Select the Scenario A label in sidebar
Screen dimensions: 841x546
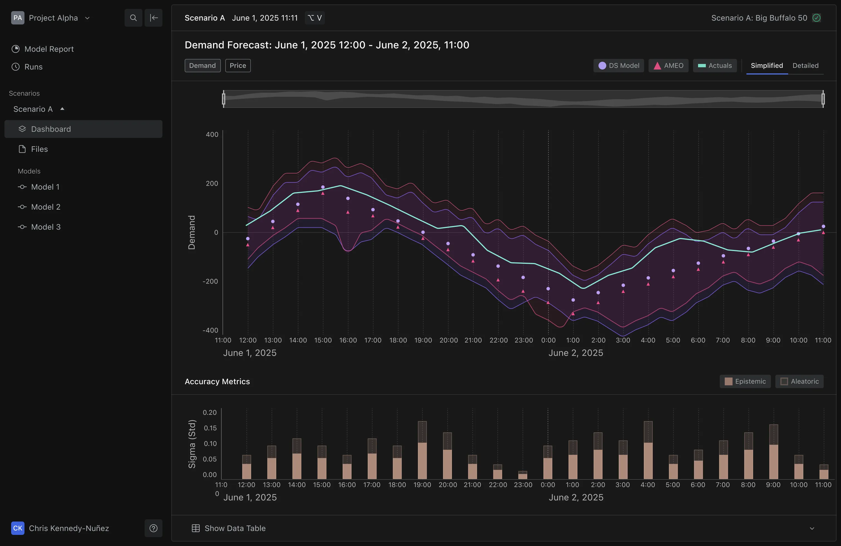[x=33, y=109]
